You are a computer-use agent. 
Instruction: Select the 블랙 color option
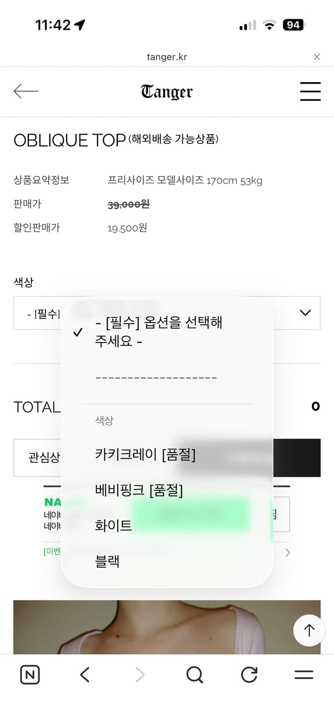point(107,561)
